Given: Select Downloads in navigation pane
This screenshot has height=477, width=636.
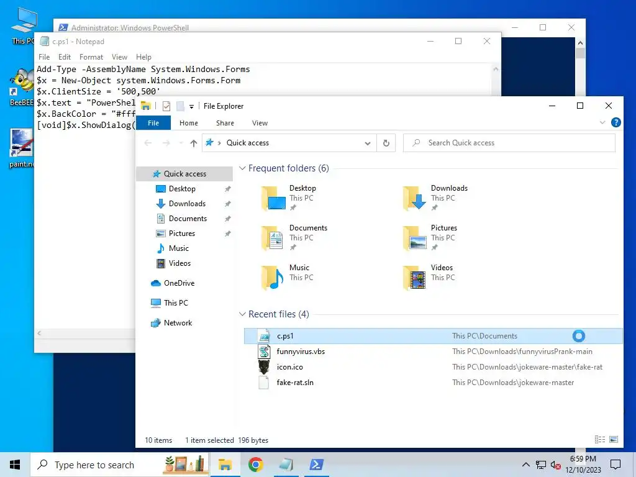Looking at the screenshot, I should [x=187, y=204].
